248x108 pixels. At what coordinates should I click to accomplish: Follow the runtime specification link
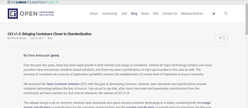[140, 107]
